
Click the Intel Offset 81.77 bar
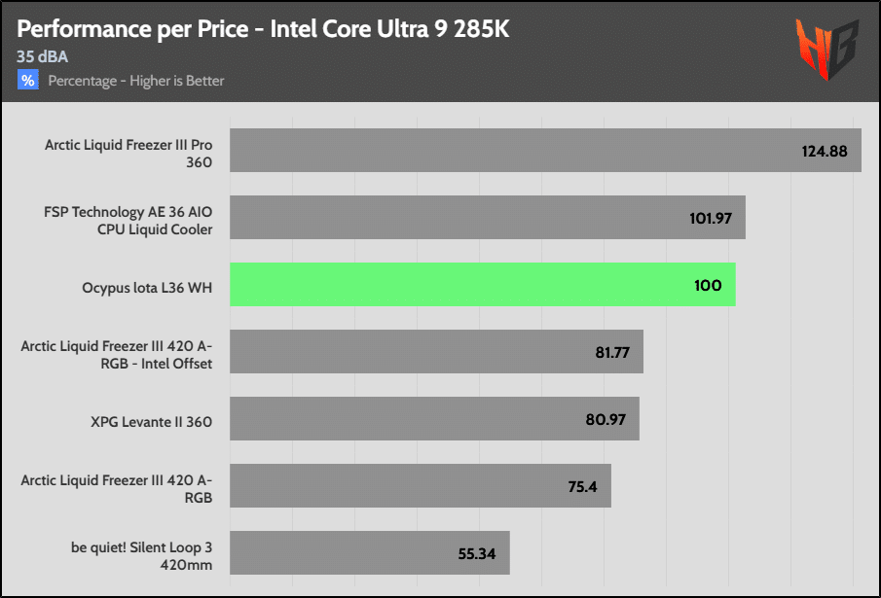coord(436,352)
